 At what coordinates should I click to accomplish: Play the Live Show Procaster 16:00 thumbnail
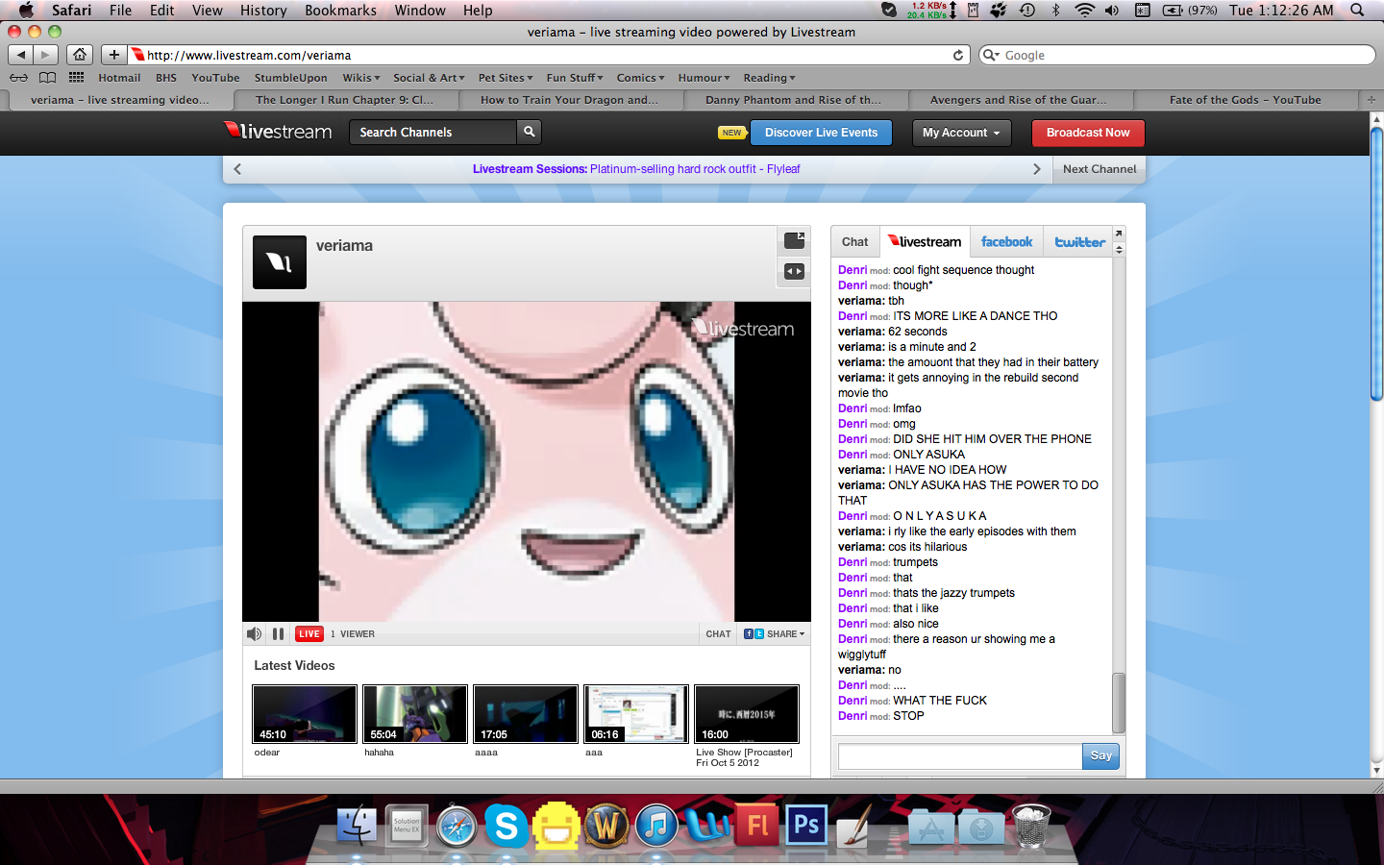747,714
